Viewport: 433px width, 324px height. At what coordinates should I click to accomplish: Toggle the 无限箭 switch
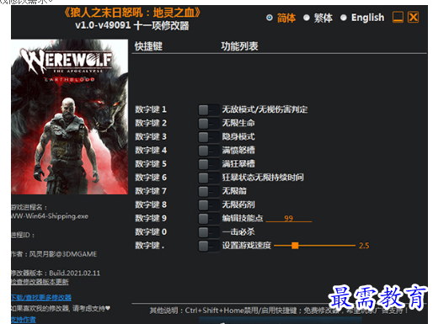click(x=209, y=191)
